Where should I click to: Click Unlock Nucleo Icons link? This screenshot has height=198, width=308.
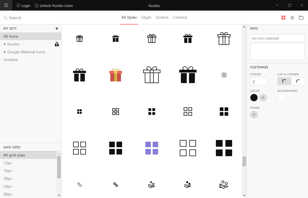click(54, 6)
